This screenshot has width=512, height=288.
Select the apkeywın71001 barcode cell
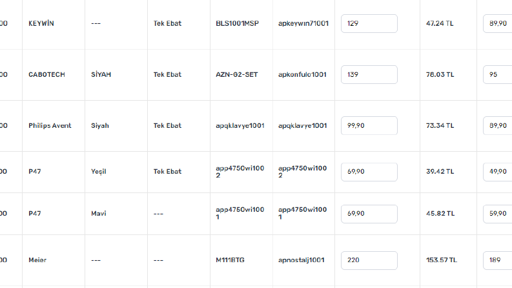click(303, 23)
